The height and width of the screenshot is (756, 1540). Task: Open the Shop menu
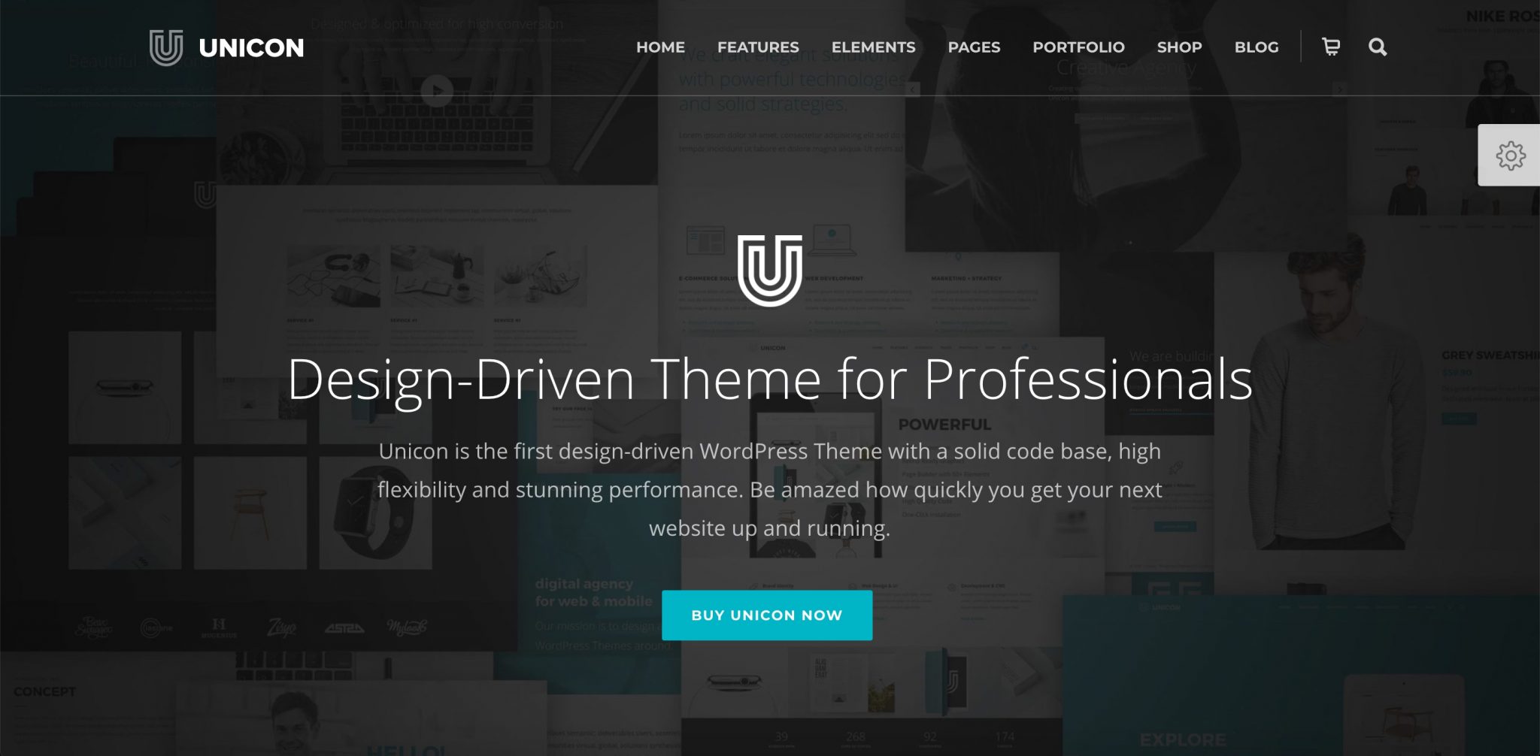[x=1179, y=47]
